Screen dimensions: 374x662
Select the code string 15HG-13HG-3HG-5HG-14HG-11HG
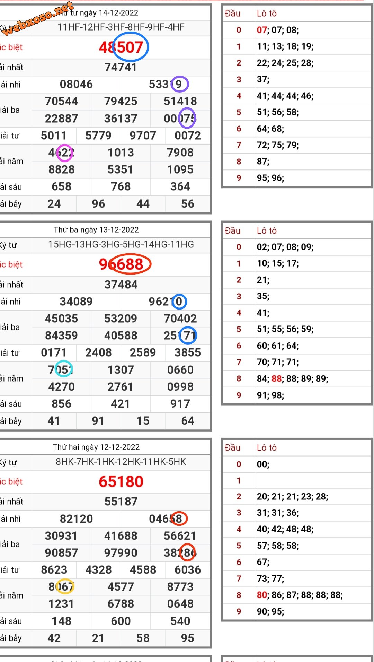(121, 244)
